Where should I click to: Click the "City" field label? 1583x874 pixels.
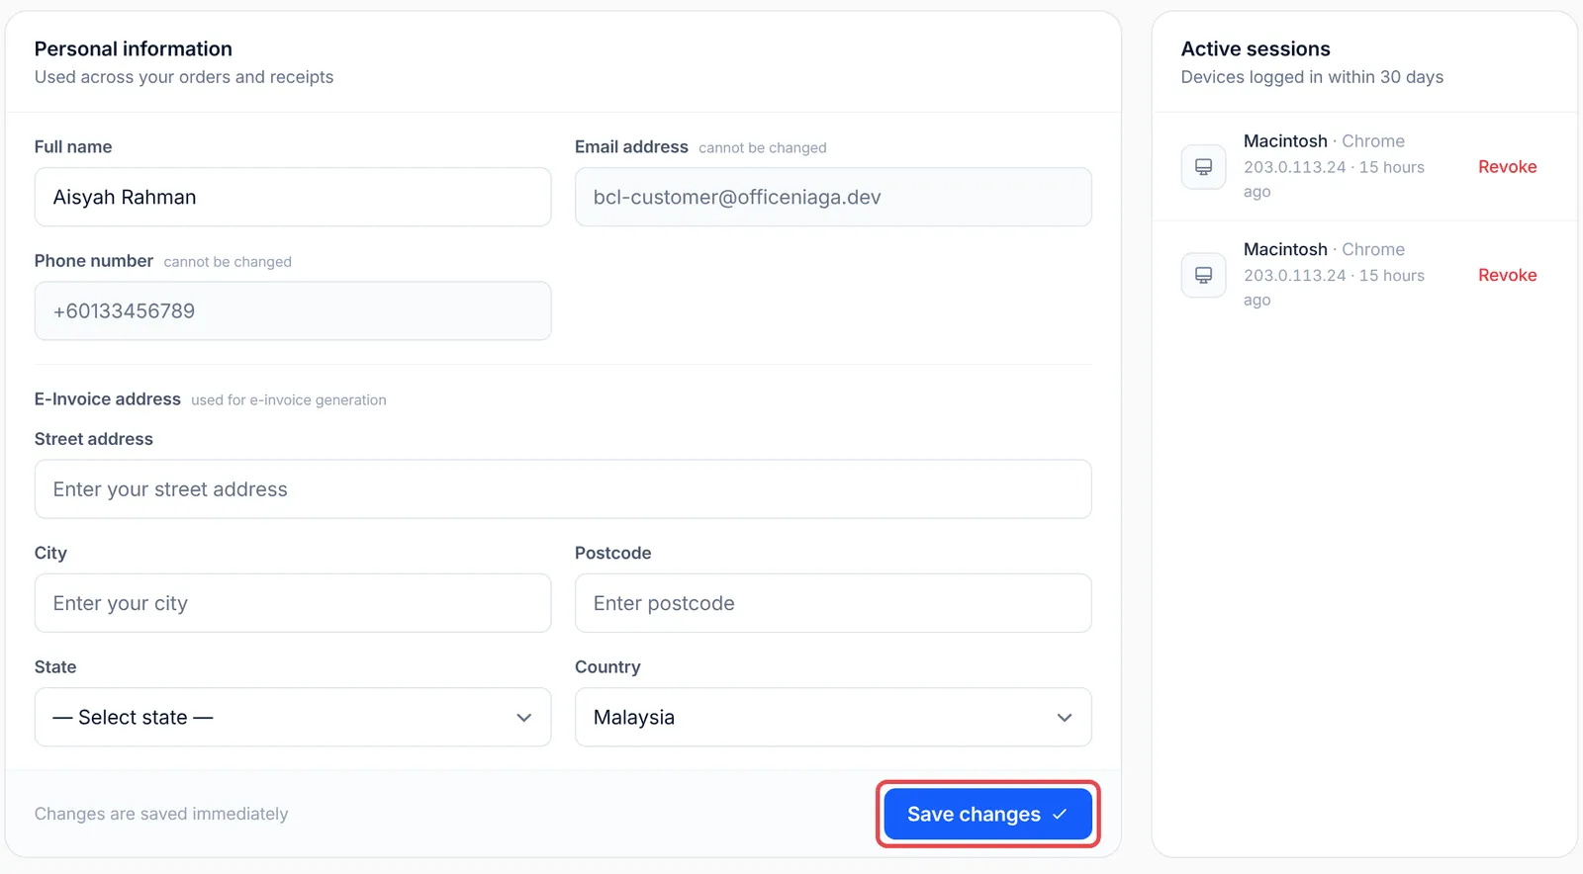coord(50,553)
